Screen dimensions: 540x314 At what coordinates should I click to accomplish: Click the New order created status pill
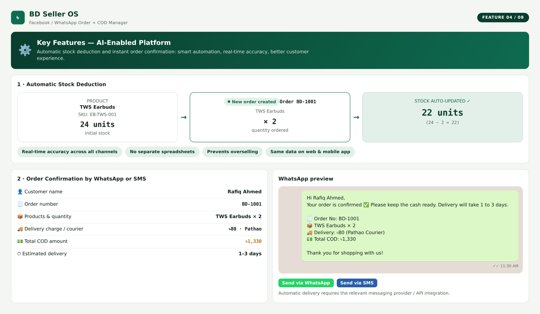(x=251, y=102)
